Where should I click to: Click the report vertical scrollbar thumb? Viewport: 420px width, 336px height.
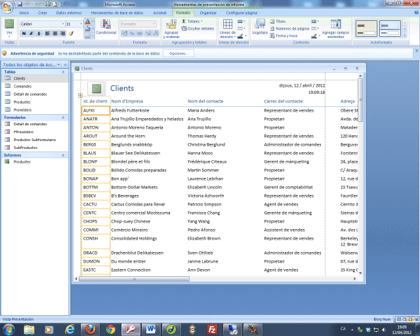360,100
